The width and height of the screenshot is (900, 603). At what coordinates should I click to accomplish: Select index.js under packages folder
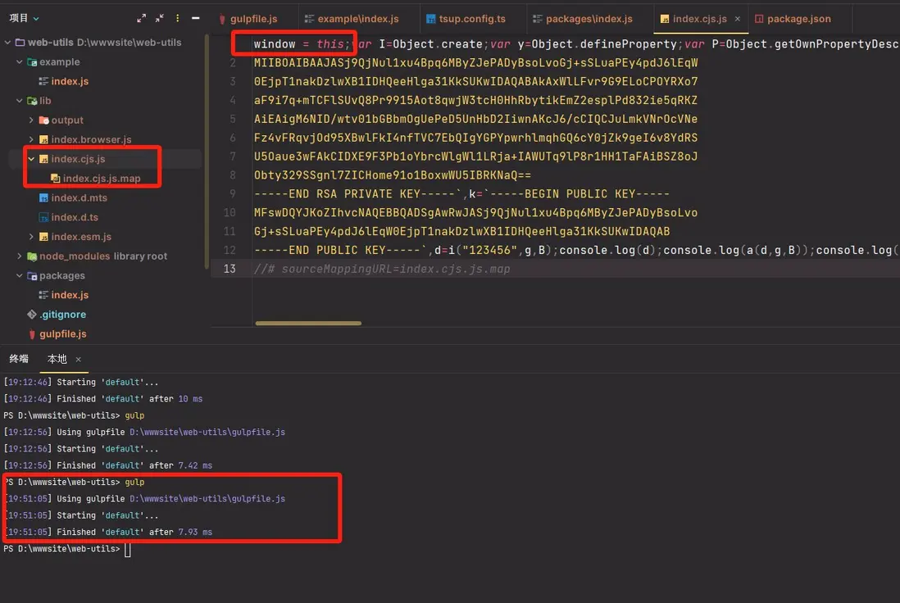(x=70, y=295)
